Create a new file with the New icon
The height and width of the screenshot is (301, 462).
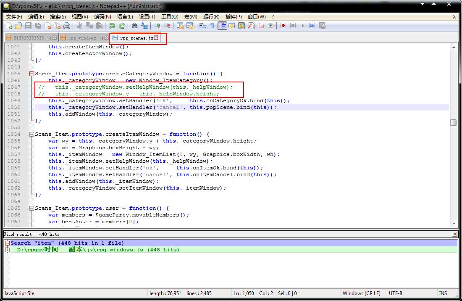(x=9, y=26)
